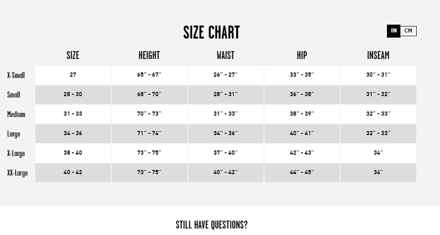Click the HIP column header

[x=302, y=55]
